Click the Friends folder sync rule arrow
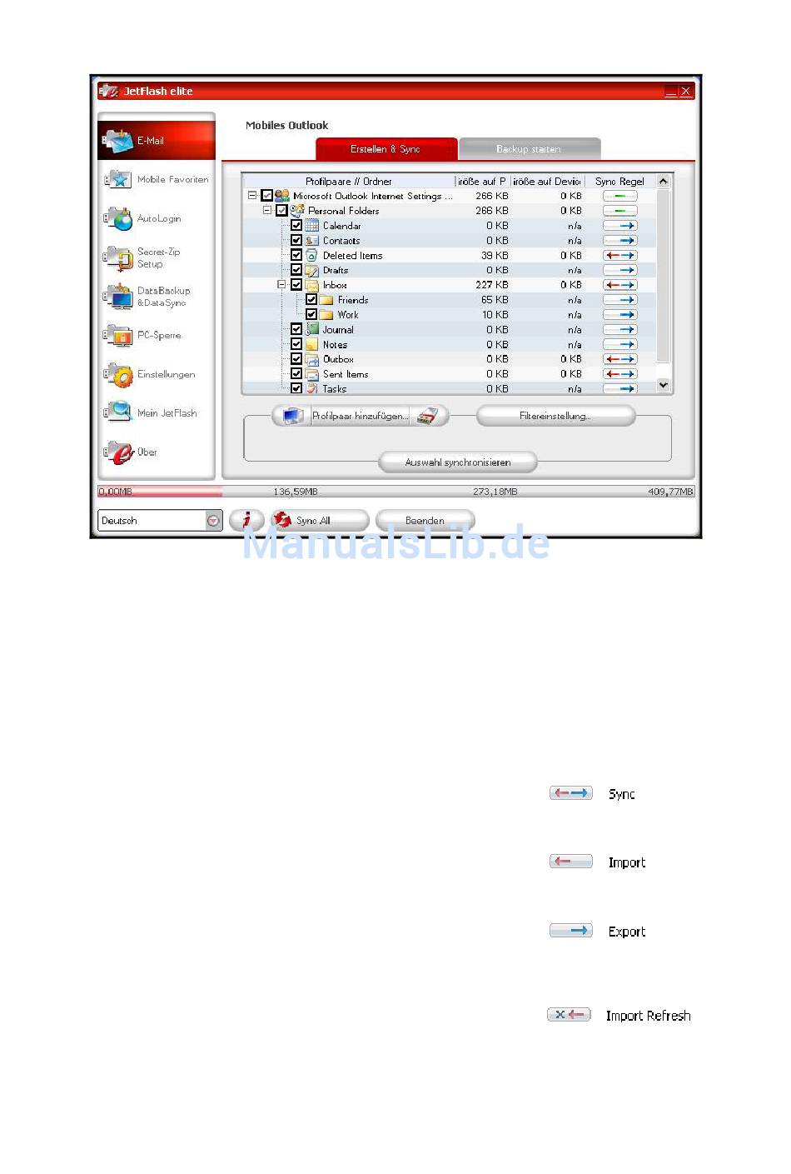Image resolution: width=791 pixels, height=1174 pixels. pos(620,300)
